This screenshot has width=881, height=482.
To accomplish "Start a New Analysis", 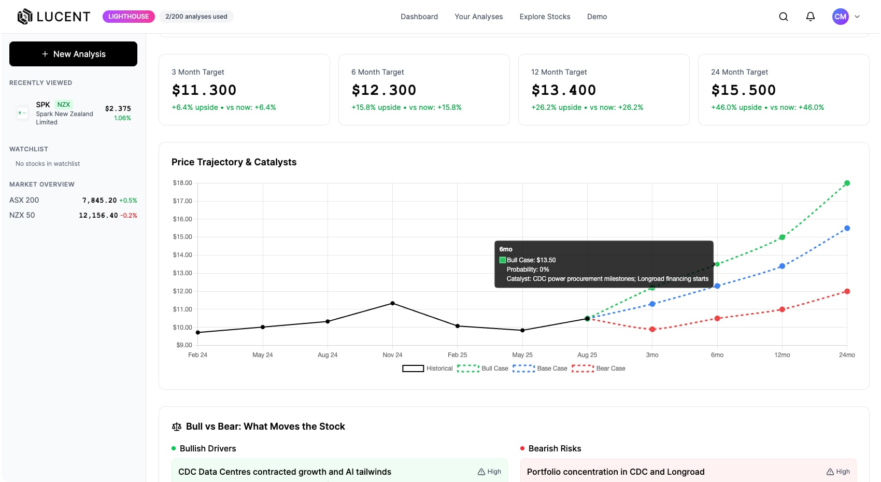I will [73, 54].
